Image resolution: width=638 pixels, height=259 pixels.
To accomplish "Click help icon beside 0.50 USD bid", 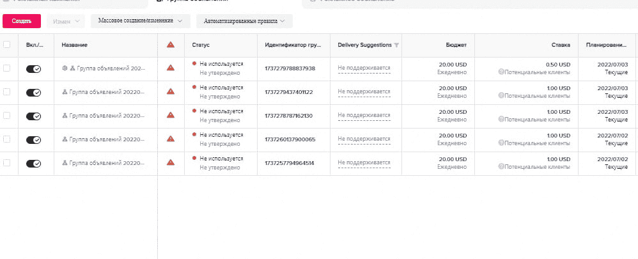I will click(501, 72).
